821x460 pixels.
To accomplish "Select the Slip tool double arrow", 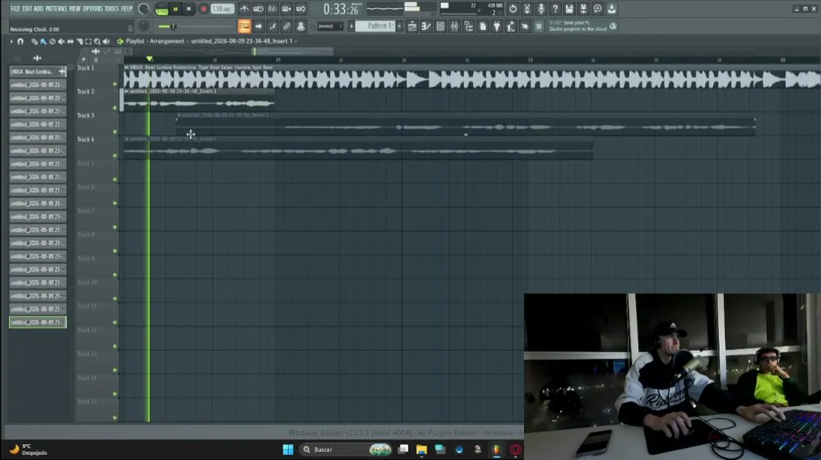I will click(70, 42).
